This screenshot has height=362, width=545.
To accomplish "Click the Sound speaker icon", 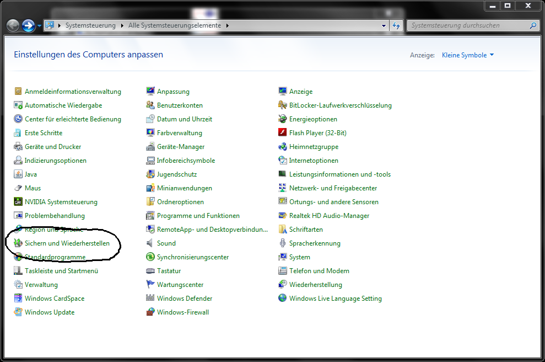I will pos(150,243).
